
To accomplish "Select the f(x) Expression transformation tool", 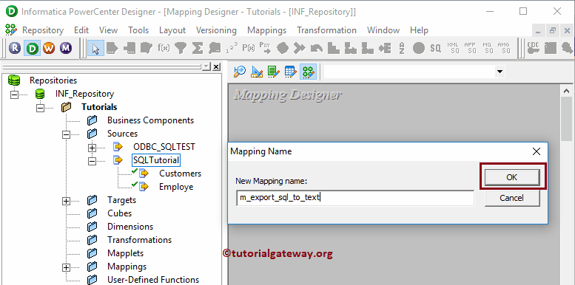I will [164, 48].
